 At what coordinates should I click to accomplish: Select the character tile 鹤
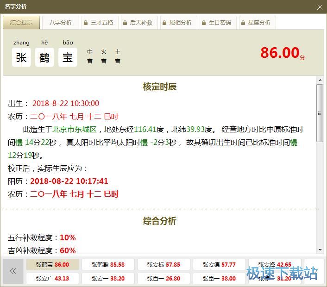tap(44, 57)
